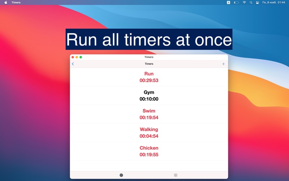Open the Wi-Fi menu

245,3
